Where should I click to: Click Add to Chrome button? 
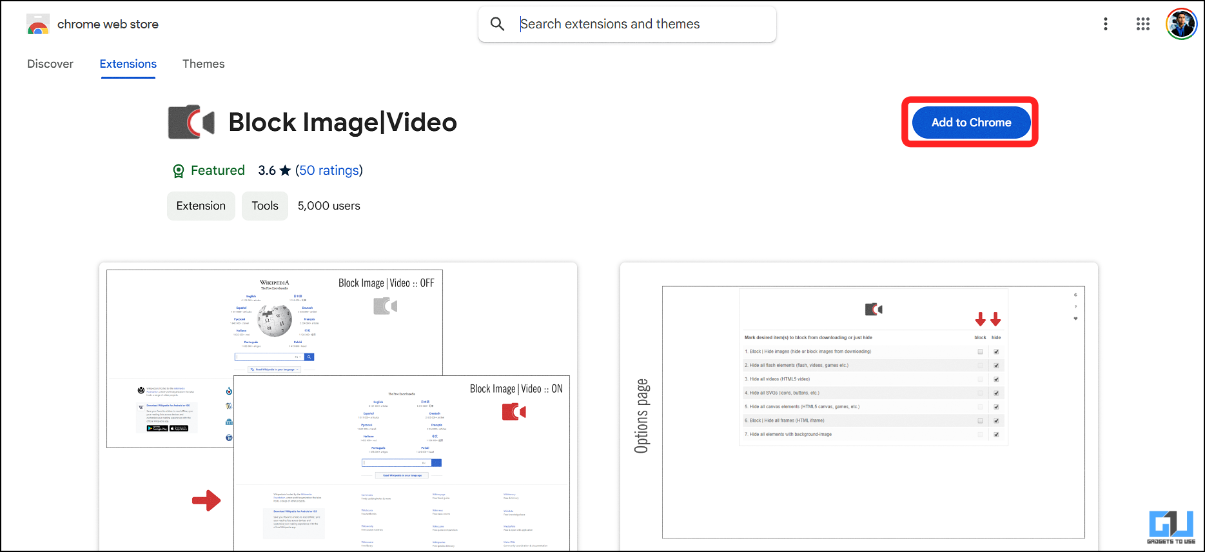tap(971, 123)
